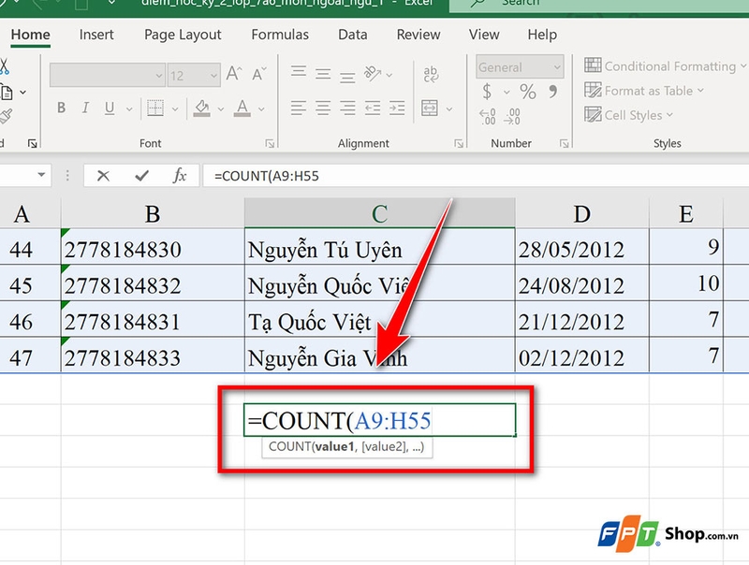Apply underline to the selected cell
The image size is (749, 565).
click(x=110, y=109)
